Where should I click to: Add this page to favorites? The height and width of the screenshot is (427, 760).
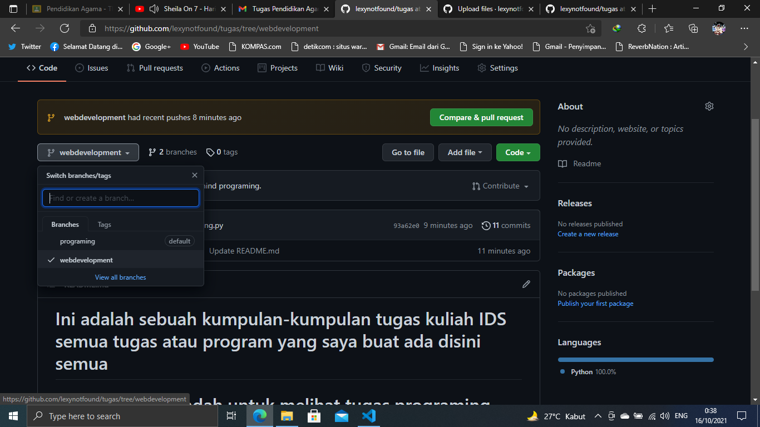click(590, 28)
